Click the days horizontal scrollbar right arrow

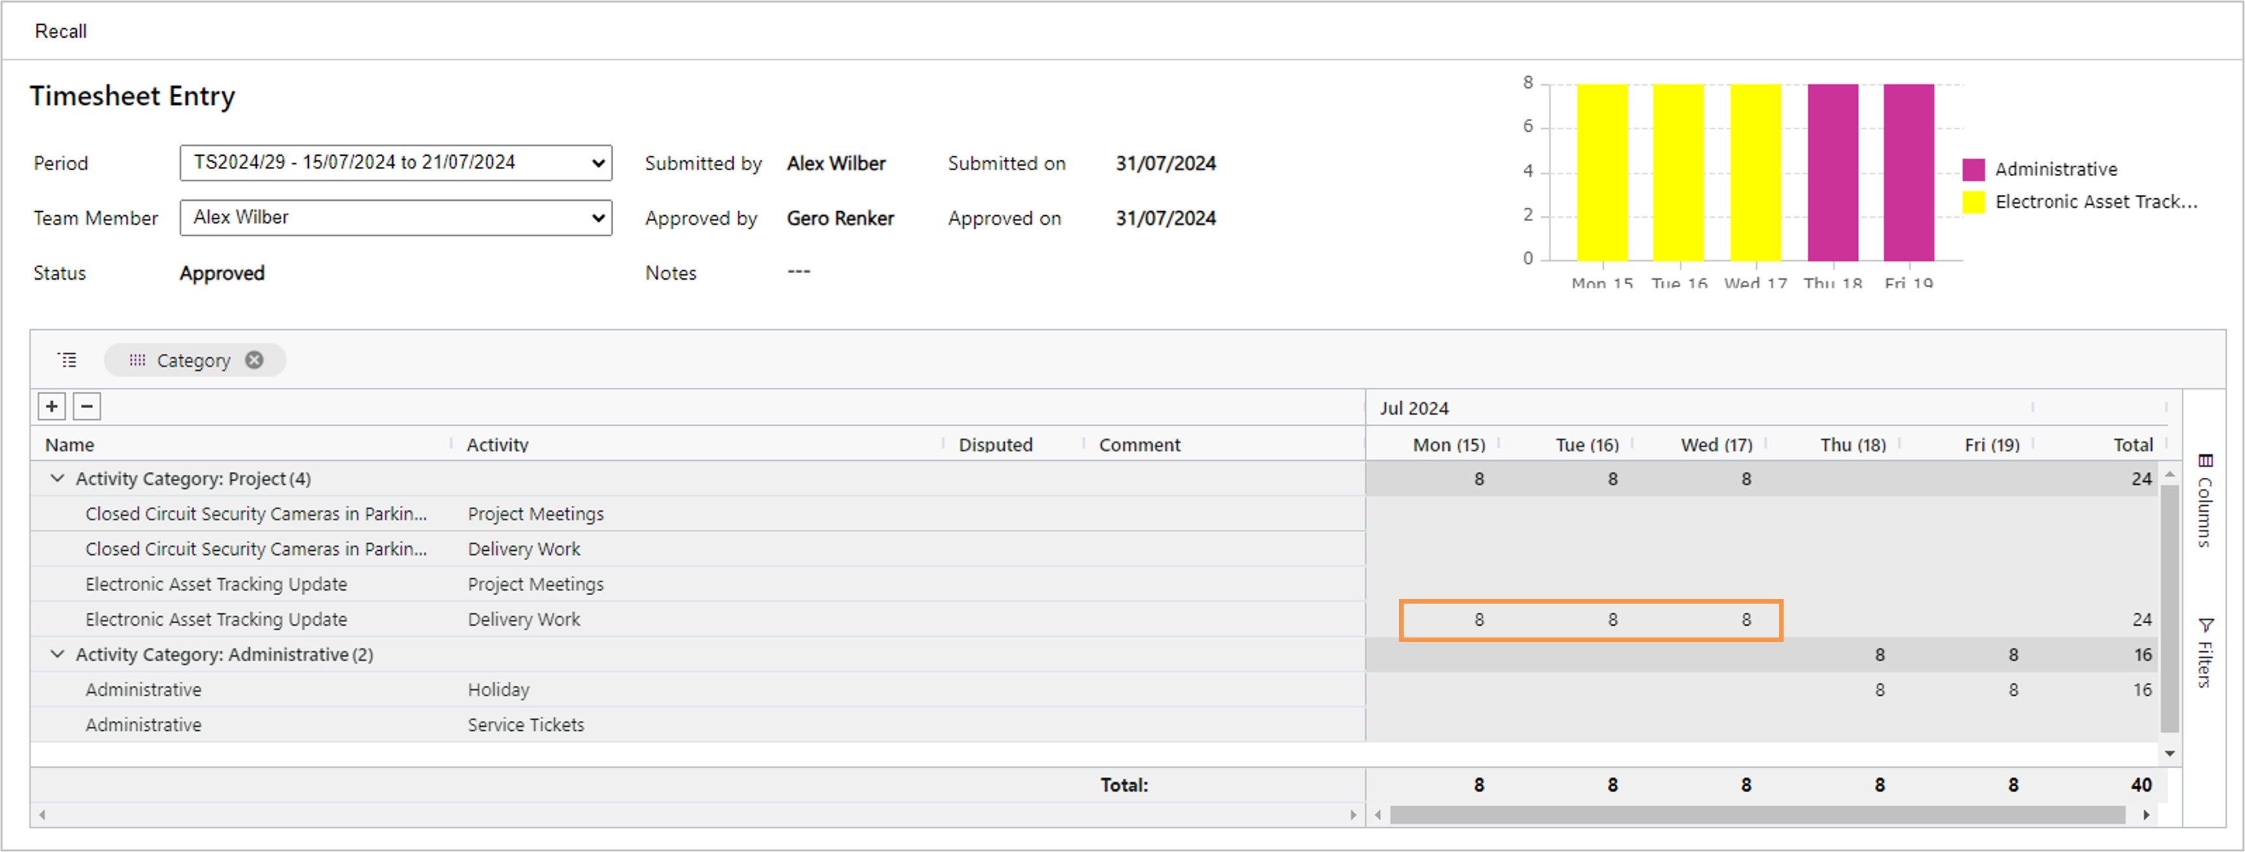[2147, 814]
